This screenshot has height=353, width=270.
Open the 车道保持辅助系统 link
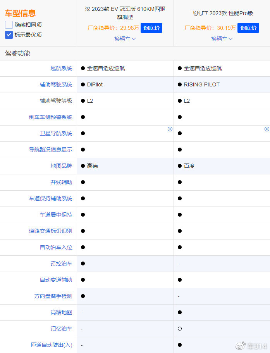[51, 198]
